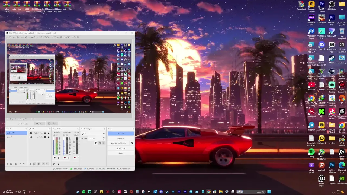Open Streamlabs Desktop shortcut
Image resolution: width=347 pixels, height=195 pixels.
332,87
